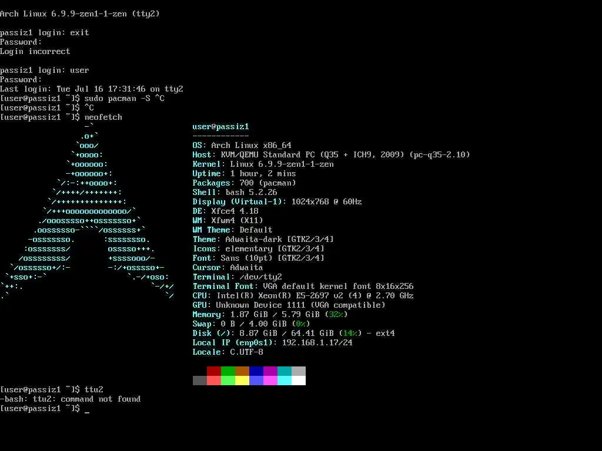Click the 'passiz1 login: user' line
Viewport: 602px width, 451px height.
coord(45,70)
